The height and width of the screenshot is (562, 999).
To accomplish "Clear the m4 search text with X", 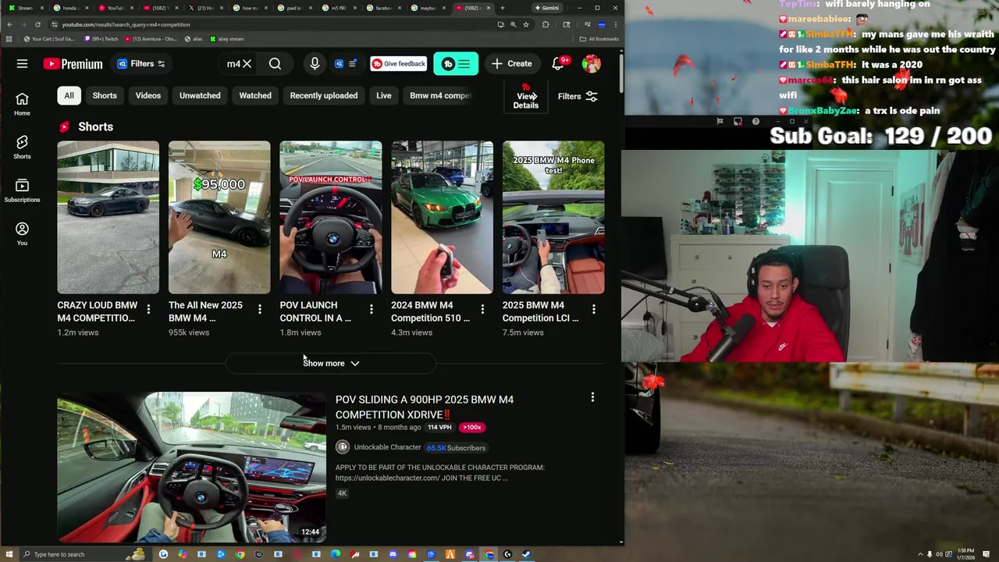I will [247, 64].
